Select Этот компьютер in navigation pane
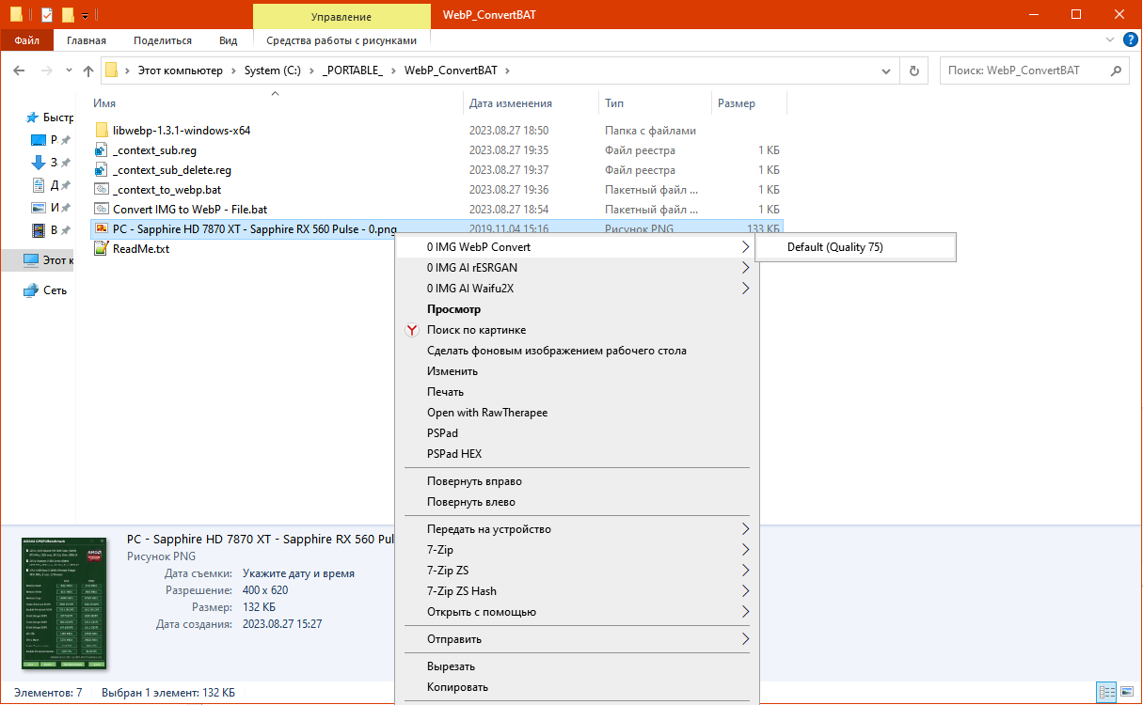The height and width of the screenshot is (705, 1143). (47, 260)
